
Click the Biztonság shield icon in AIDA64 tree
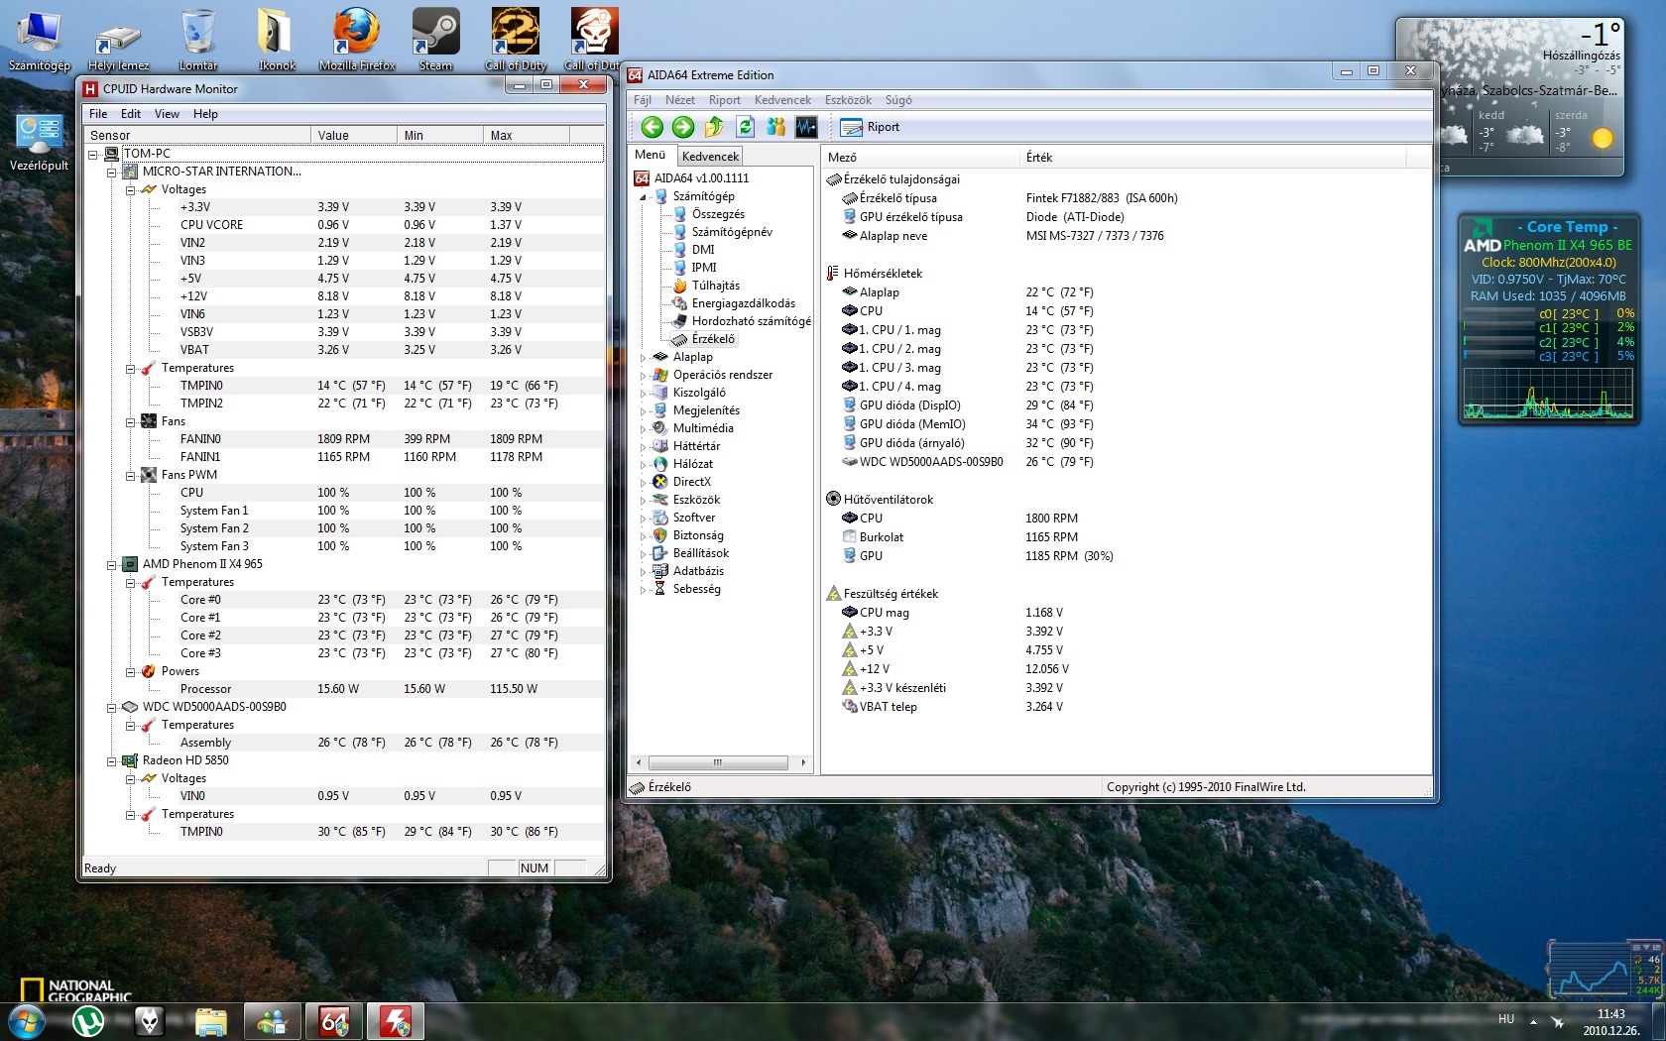coord(660,535)
